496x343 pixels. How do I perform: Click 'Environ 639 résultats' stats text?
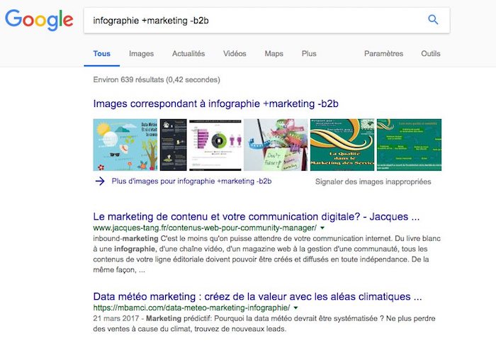pos(157,80)
